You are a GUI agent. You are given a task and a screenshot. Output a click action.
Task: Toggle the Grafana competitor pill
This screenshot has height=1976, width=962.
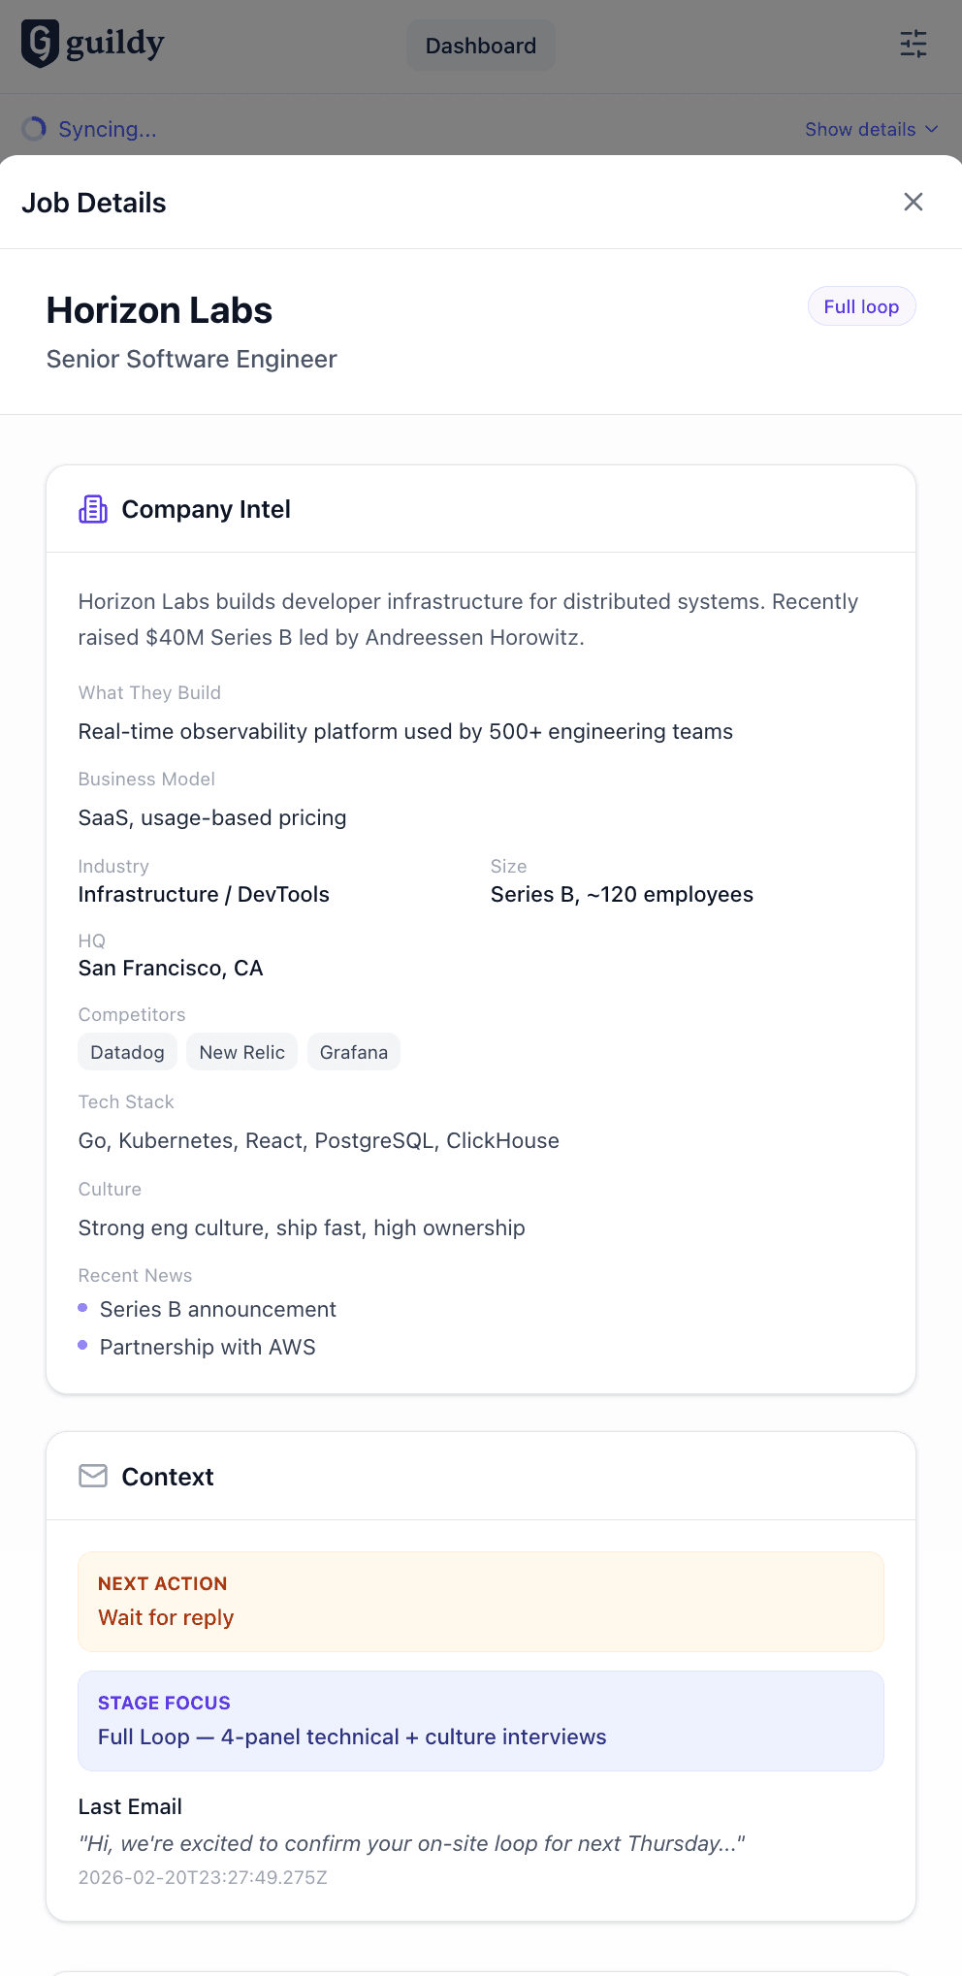[x=353, y=1051]
